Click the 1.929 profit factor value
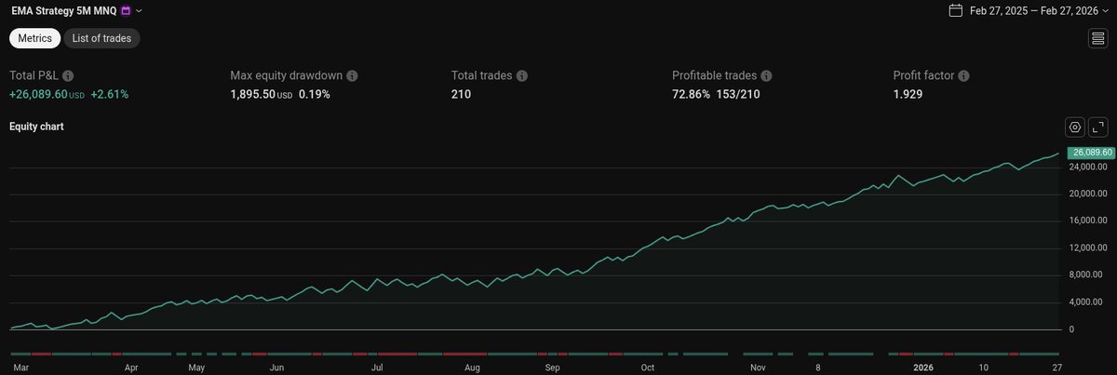The image size is (1117, 375). click(908, 95)
